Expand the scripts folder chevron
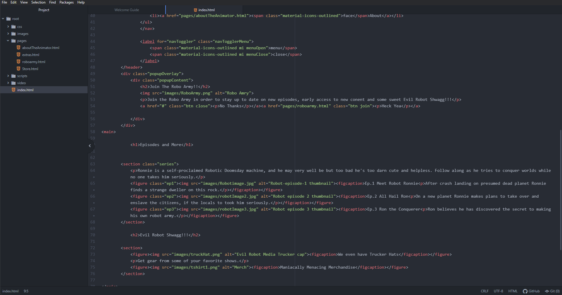The image size is (562, 295). tap(8, 76)
